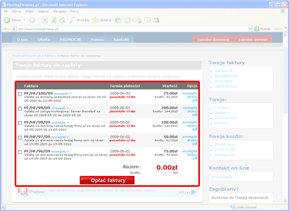This screenshot has height=211, width=289.
Task: Check invoice PF/HF/96/09 checkbox
Action: point(20,152)
